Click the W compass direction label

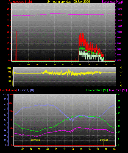[x=121, y=72]
